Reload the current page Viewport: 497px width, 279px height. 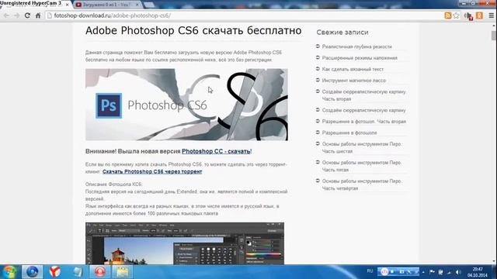pyautogui.click(x=27, y=15)
